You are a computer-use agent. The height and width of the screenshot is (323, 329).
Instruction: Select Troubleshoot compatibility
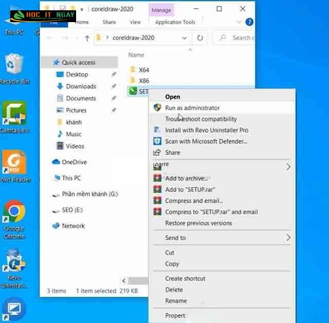pos(222,119)
